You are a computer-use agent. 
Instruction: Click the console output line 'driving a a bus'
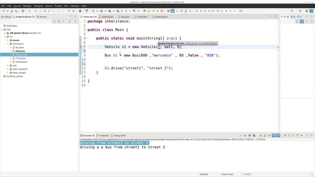pos(122,147)
